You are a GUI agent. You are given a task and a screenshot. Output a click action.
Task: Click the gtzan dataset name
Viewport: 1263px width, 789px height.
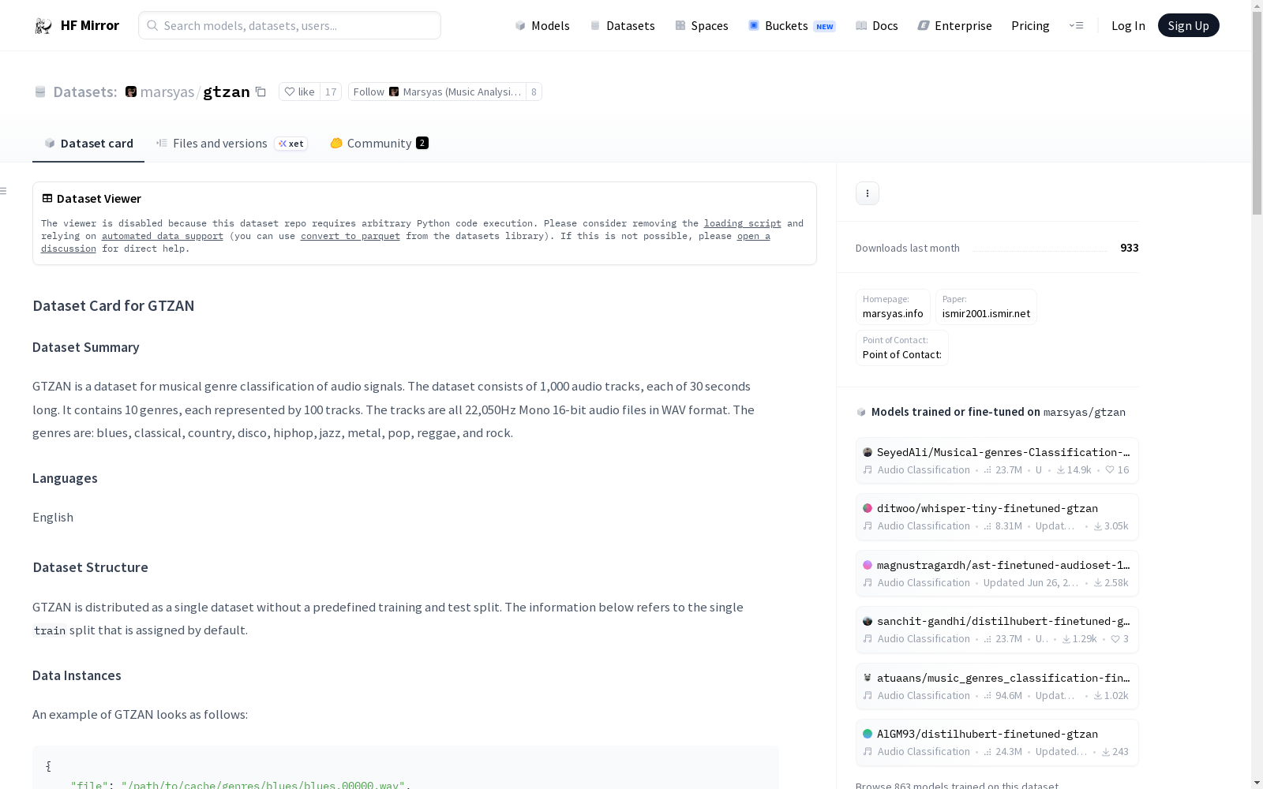(x=227, y=92)
